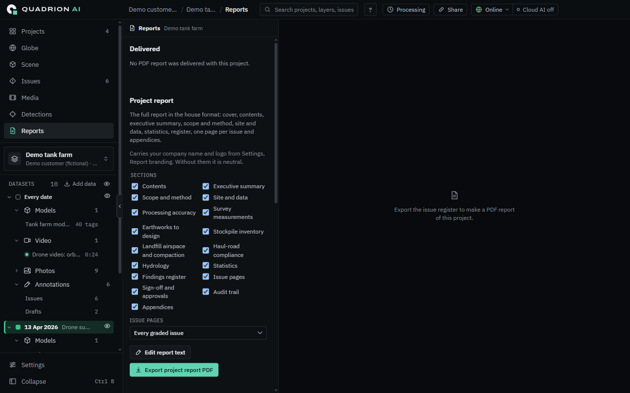This screenshot has width=630, height=393.
Task: Toggle the Hydrology section checkbox
Action: coord(135,266)
